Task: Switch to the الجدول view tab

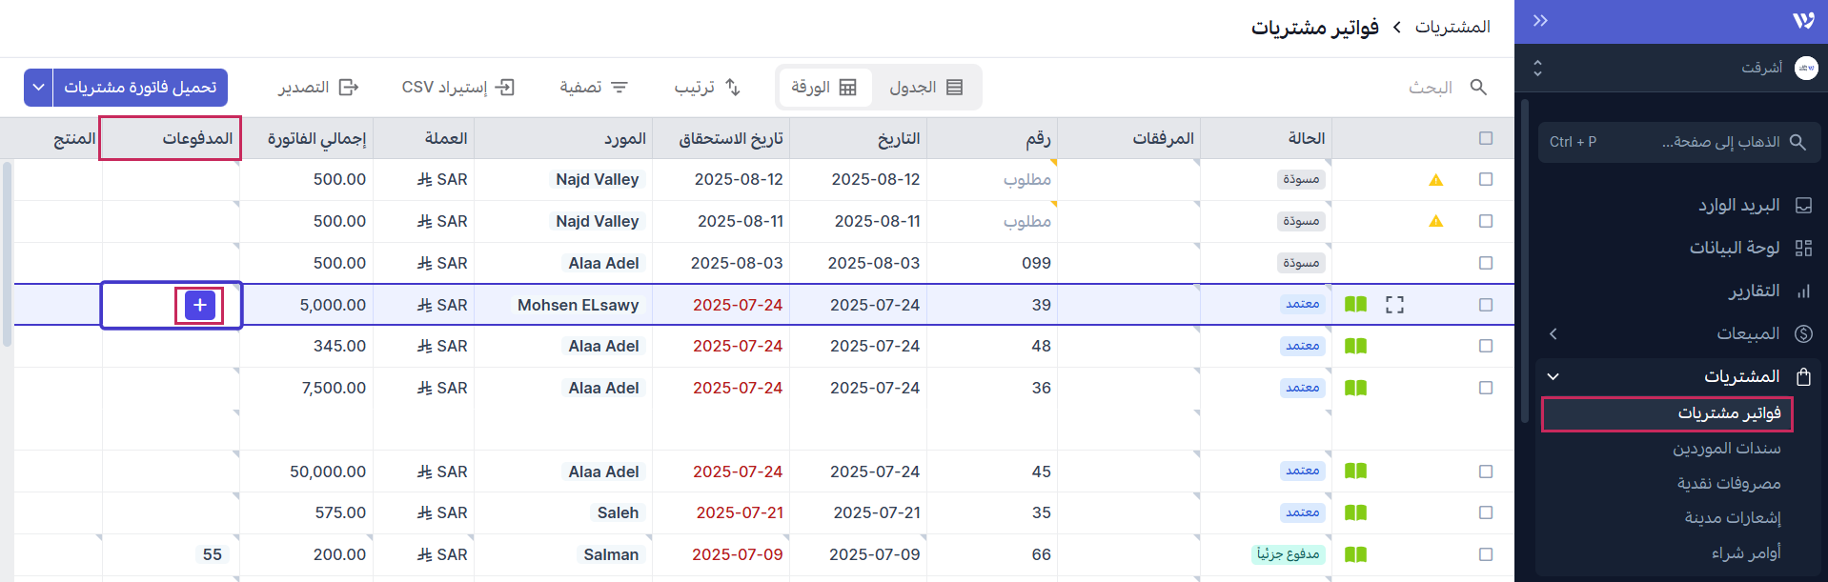Action: coord(925,88)
